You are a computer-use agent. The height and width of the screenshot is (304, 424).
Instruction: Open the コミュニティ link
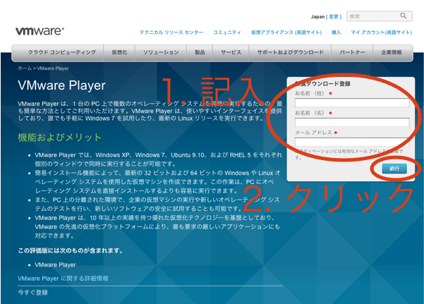click(227, 32)
